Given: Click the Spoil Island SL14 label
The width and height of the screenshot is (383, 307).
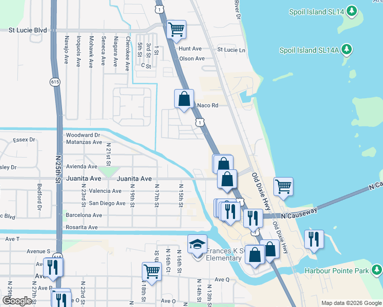Looking at the screenshot, I should (316, 12).
